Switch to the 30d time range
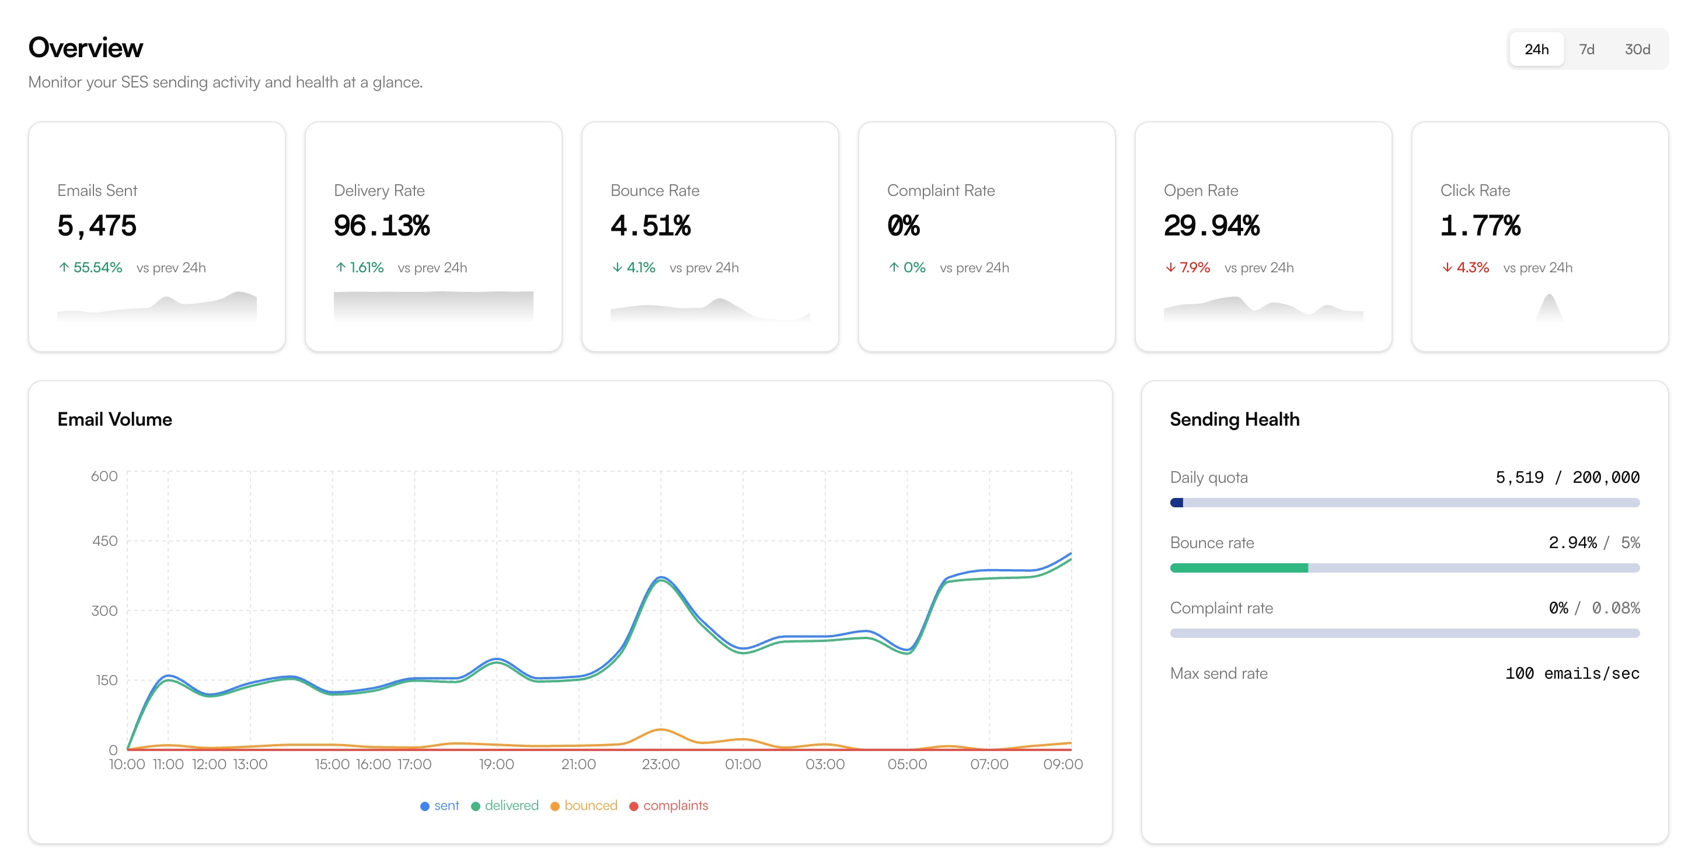Image resolution: width=1681 pixels, height=863 pixels. [1637, 49]
